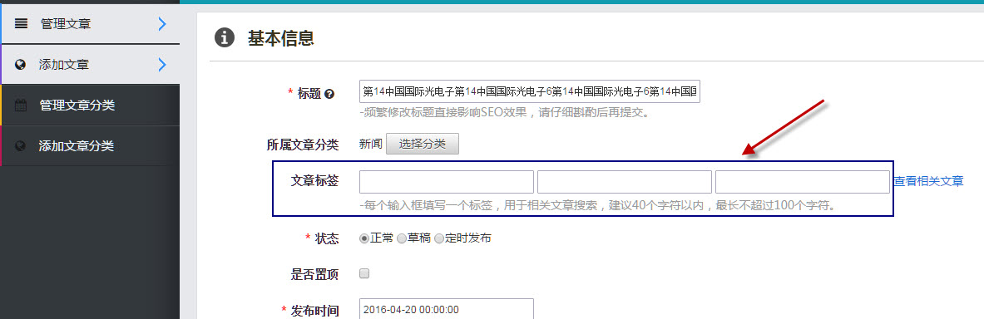Expand the 管理文章 chevron arrow
Image resolution: width=984 pixels, height=319 pixels.
(x=162, y=24)
